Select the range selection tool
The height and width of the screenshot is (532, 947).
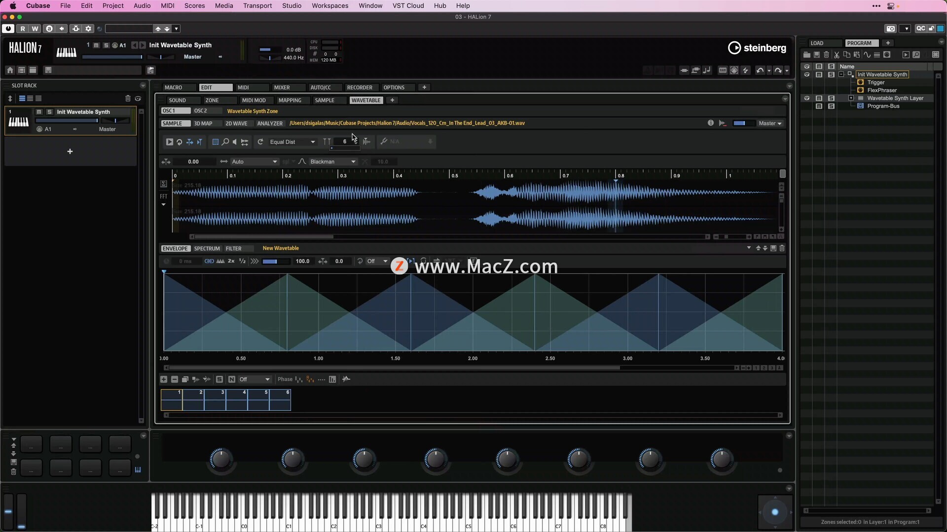pyautogui.click(x=216, y=142)
